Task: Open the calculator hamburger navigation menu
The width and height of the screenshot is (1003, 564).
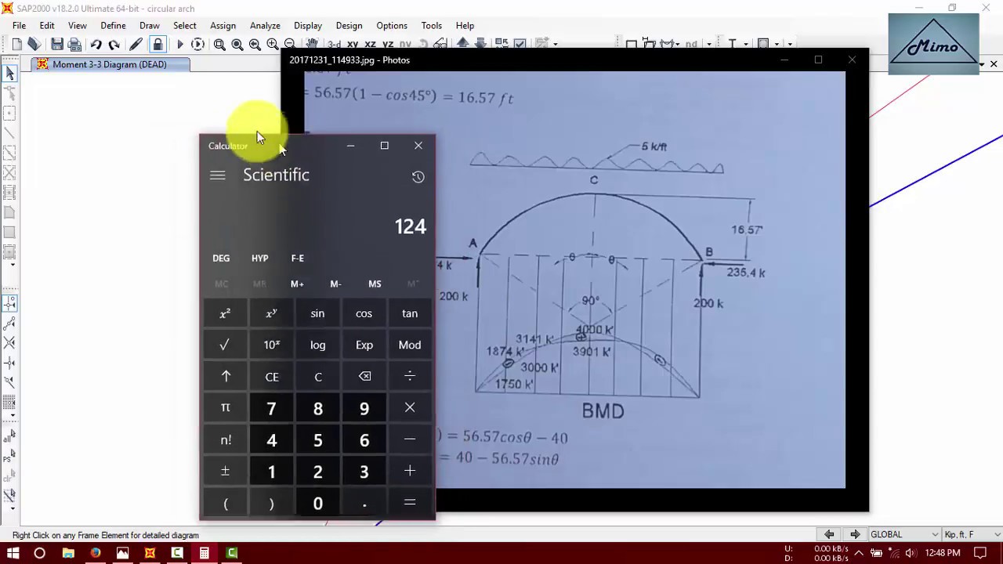Action: pos(218,175)
